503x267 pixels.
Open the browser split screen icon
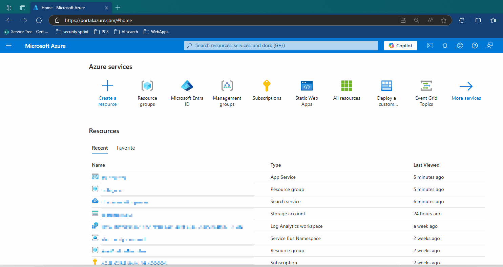click(x=478, y=20)
